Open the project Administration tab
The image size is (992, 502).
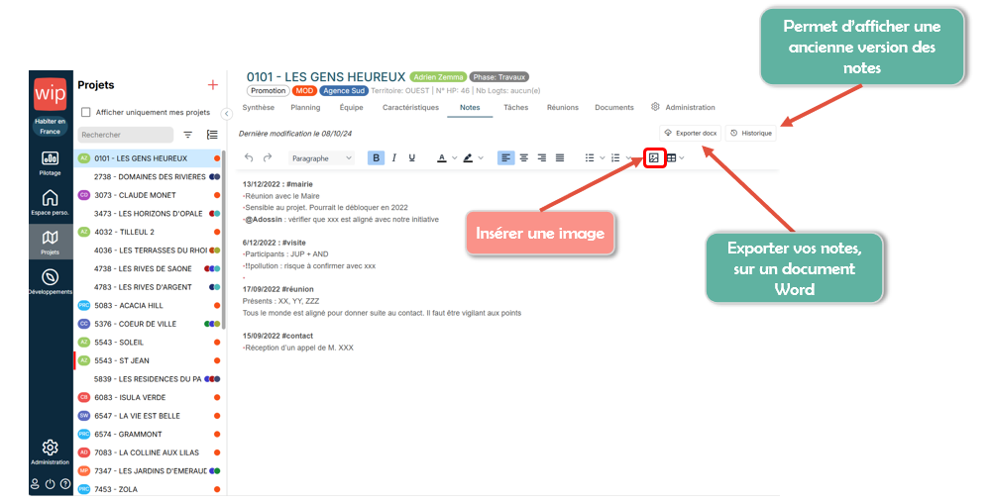click(683, 108)
